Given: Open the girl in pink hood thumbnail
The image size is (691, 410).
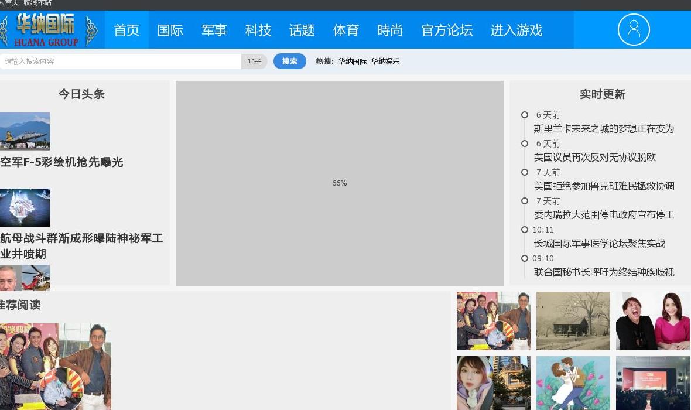Looking at the screenshot, I should [494, 383].
